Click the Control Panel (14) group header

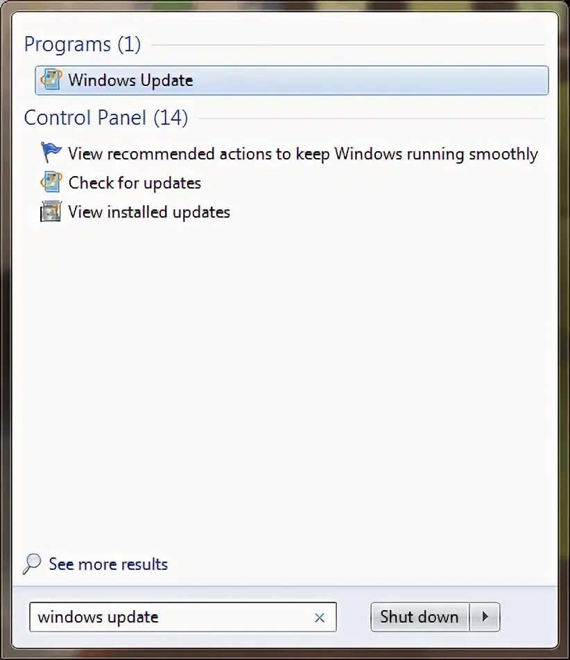[x=106, y=117]
